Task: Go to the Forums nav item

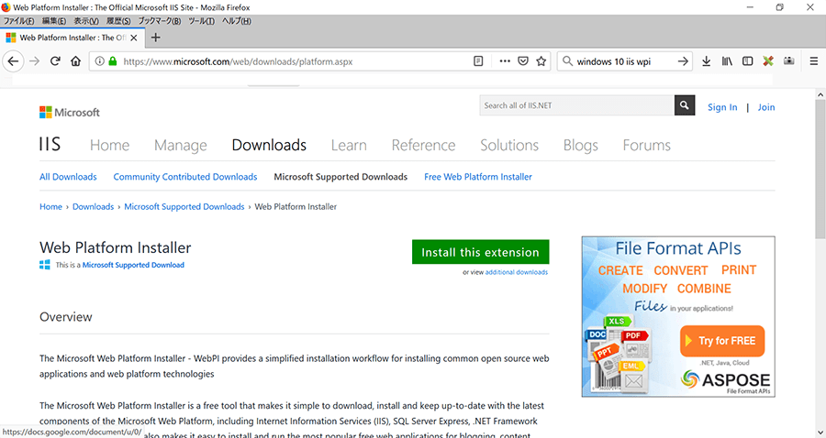Action: [647, 145]
